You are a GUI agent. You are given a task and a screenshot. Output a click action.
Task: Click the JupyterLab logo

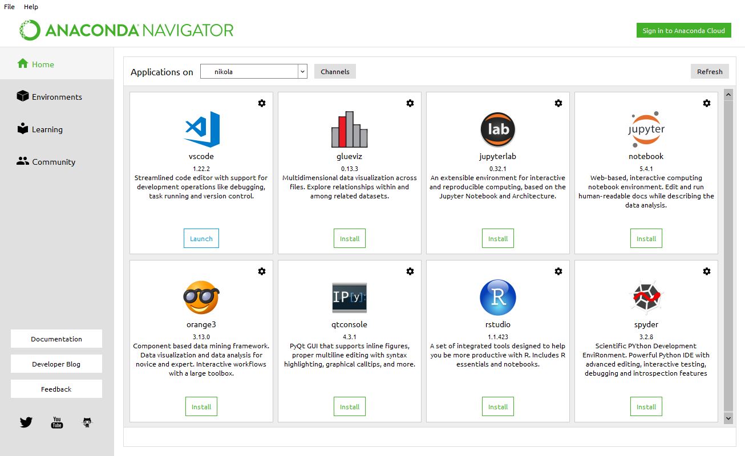pyautogui.click(x=498, y=129)
